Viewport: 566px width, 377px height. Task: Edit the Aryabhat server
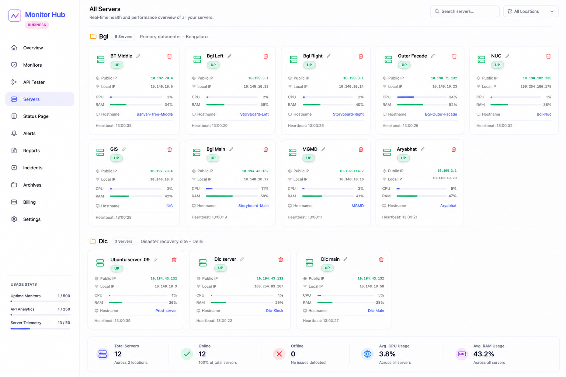pos(423,149)
